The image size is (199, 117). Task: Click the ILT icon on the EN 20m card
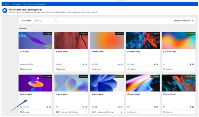coord(93,112)
